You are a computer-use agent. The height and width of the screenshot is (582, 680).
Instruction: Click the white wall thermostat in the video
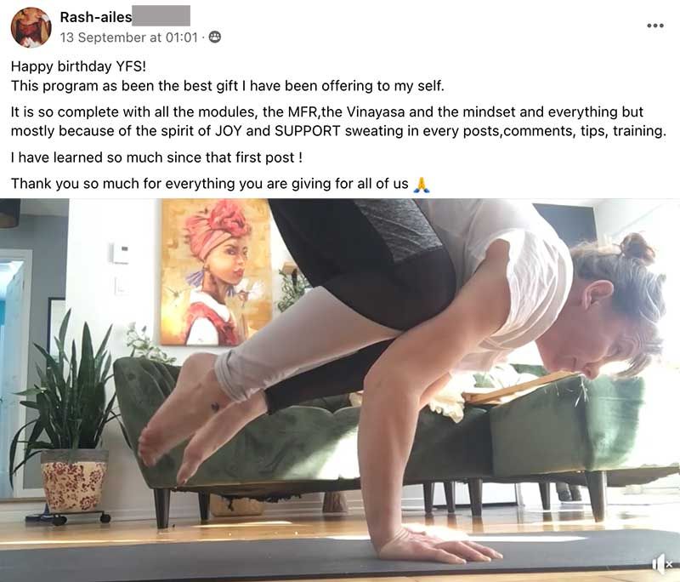click(120, 253)
